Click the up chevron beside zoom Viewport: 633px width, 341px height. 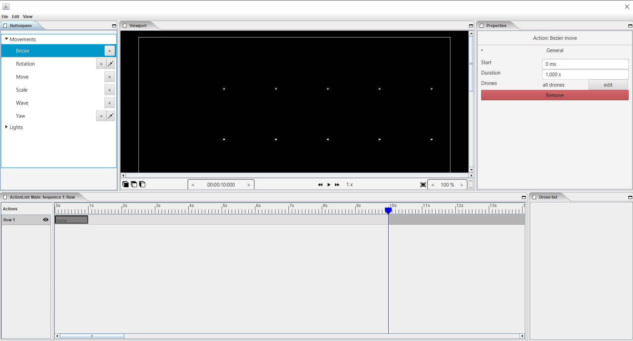pyautogui.click(x=471, y=181)
